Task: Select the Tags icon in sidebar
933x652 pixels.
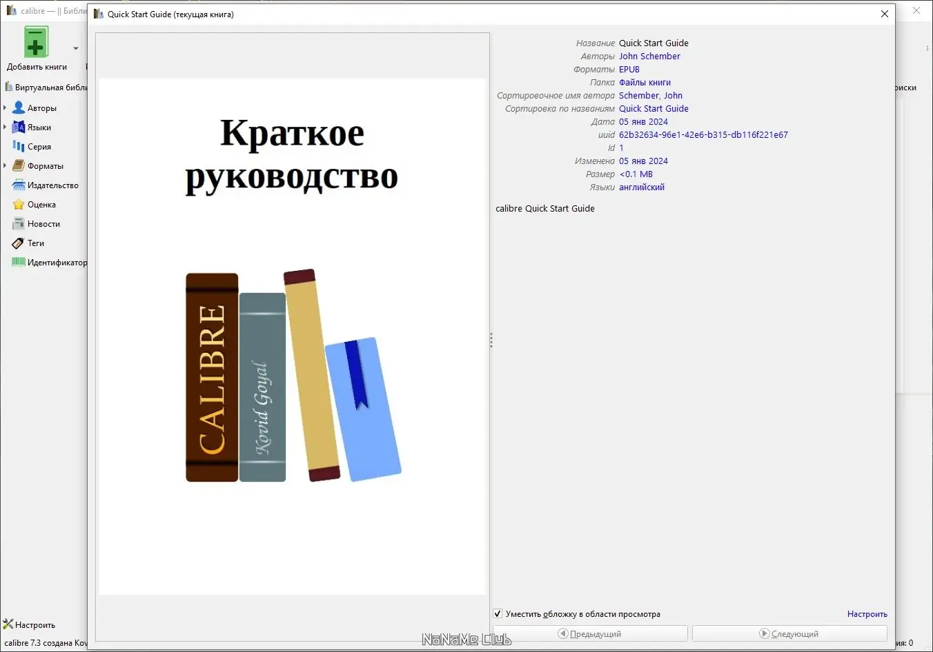Action: (19, 243)
